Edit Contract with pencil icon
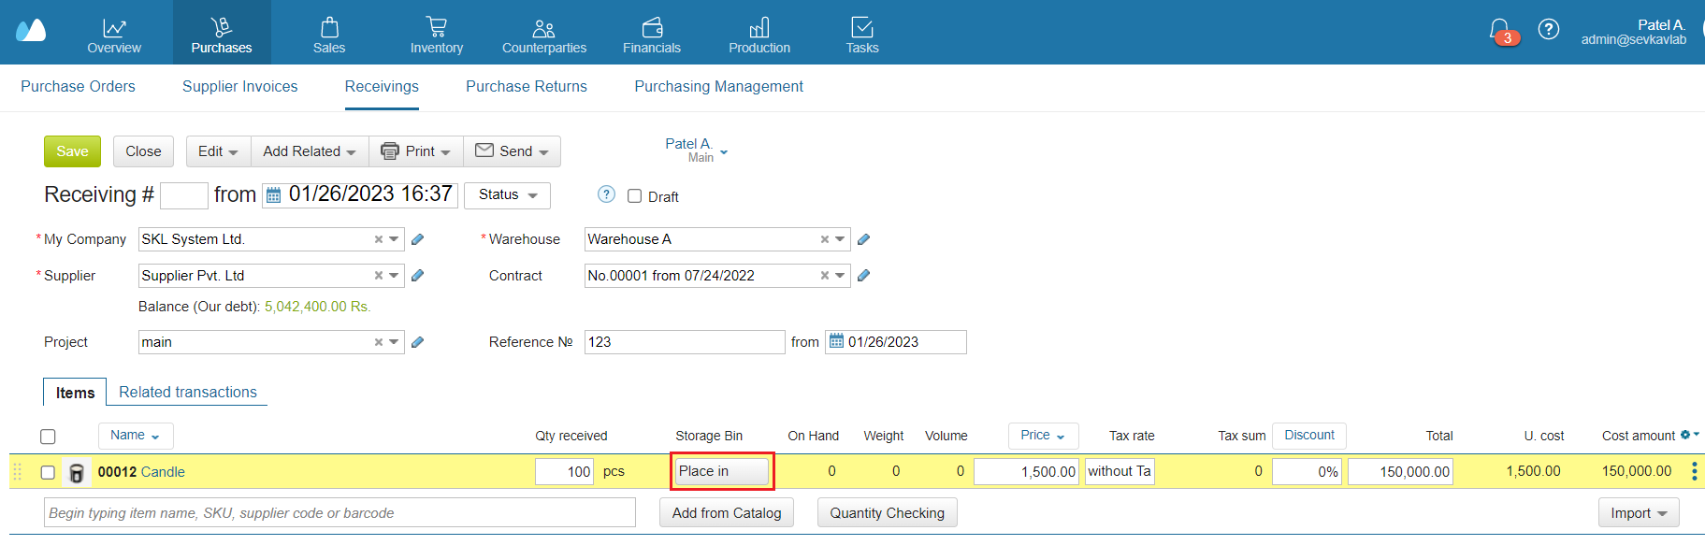 pos(863,276)
